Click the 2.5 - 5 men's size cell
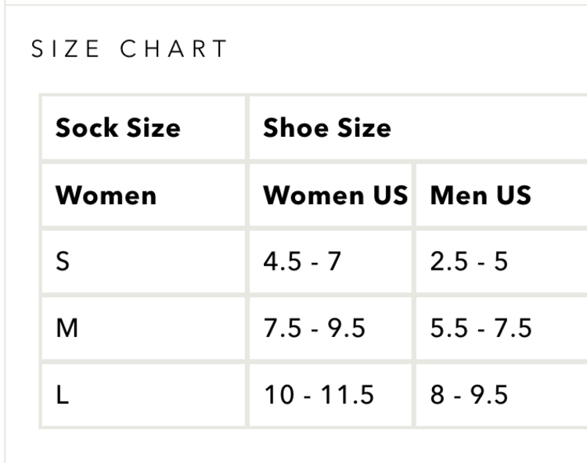The width and height of the screenshot is (587, 463). click(469, 261)
